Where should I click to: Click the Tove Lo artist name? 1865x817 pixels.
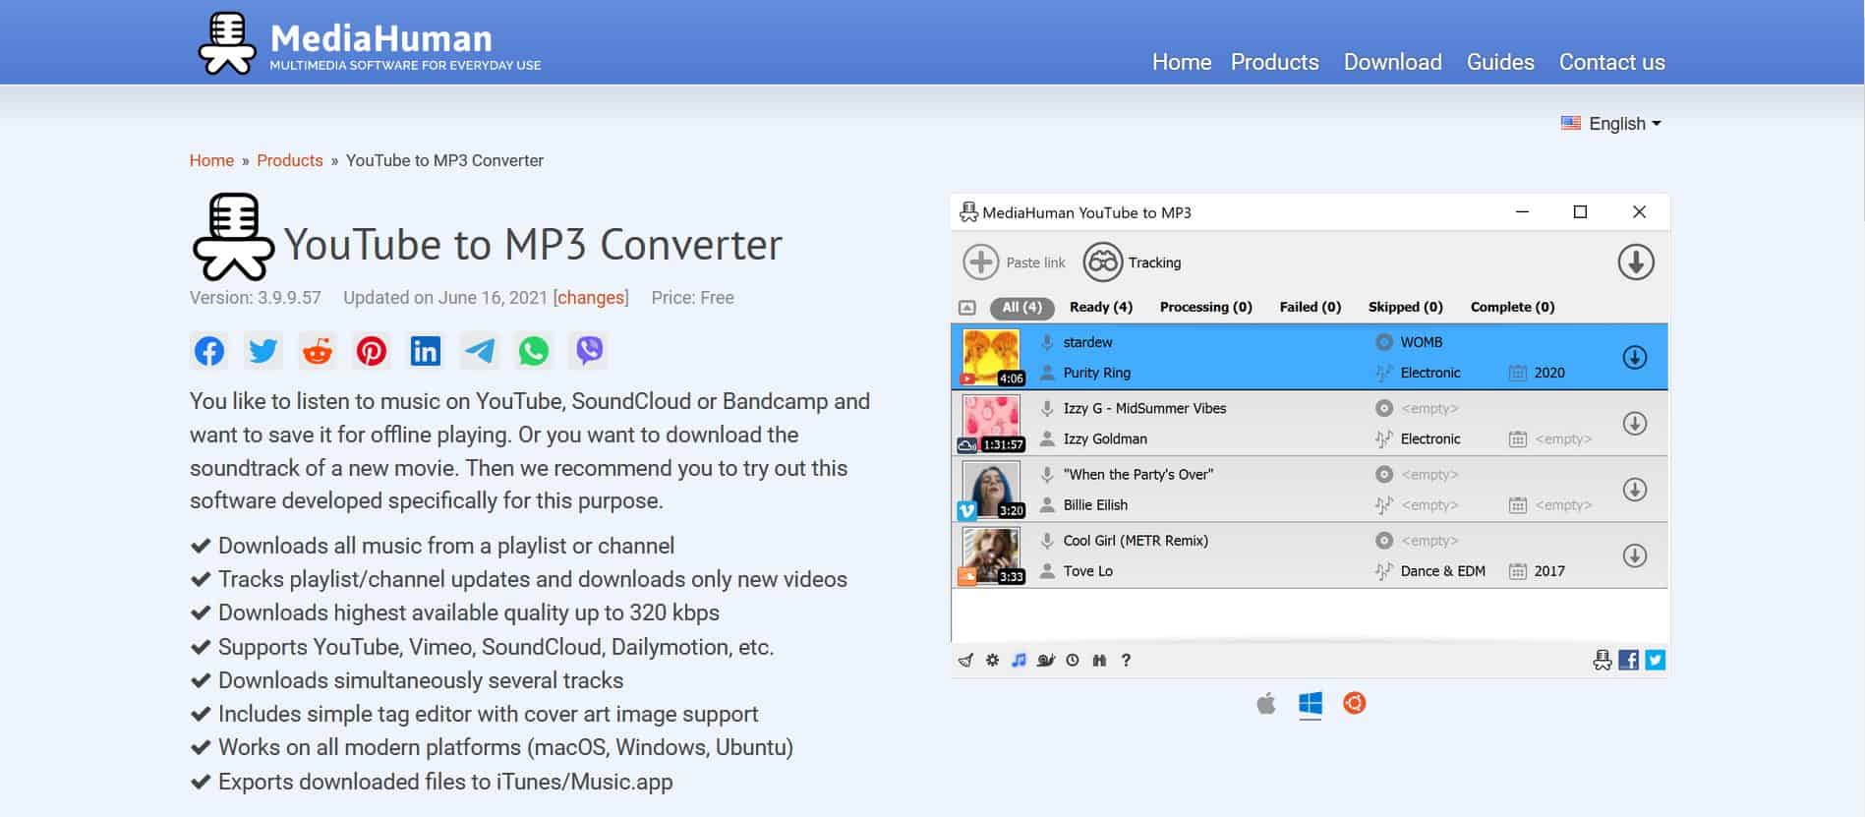pos(1088,571)
